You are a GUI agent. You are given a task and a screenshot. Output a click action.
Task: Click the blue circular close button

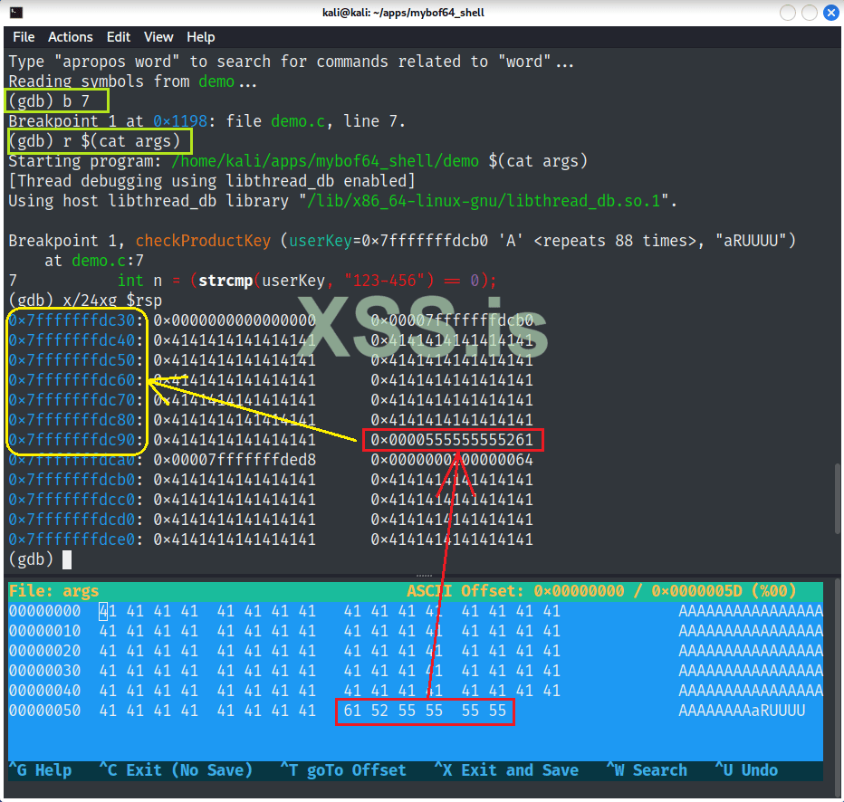pyautogui.click(x=831, y=12)
